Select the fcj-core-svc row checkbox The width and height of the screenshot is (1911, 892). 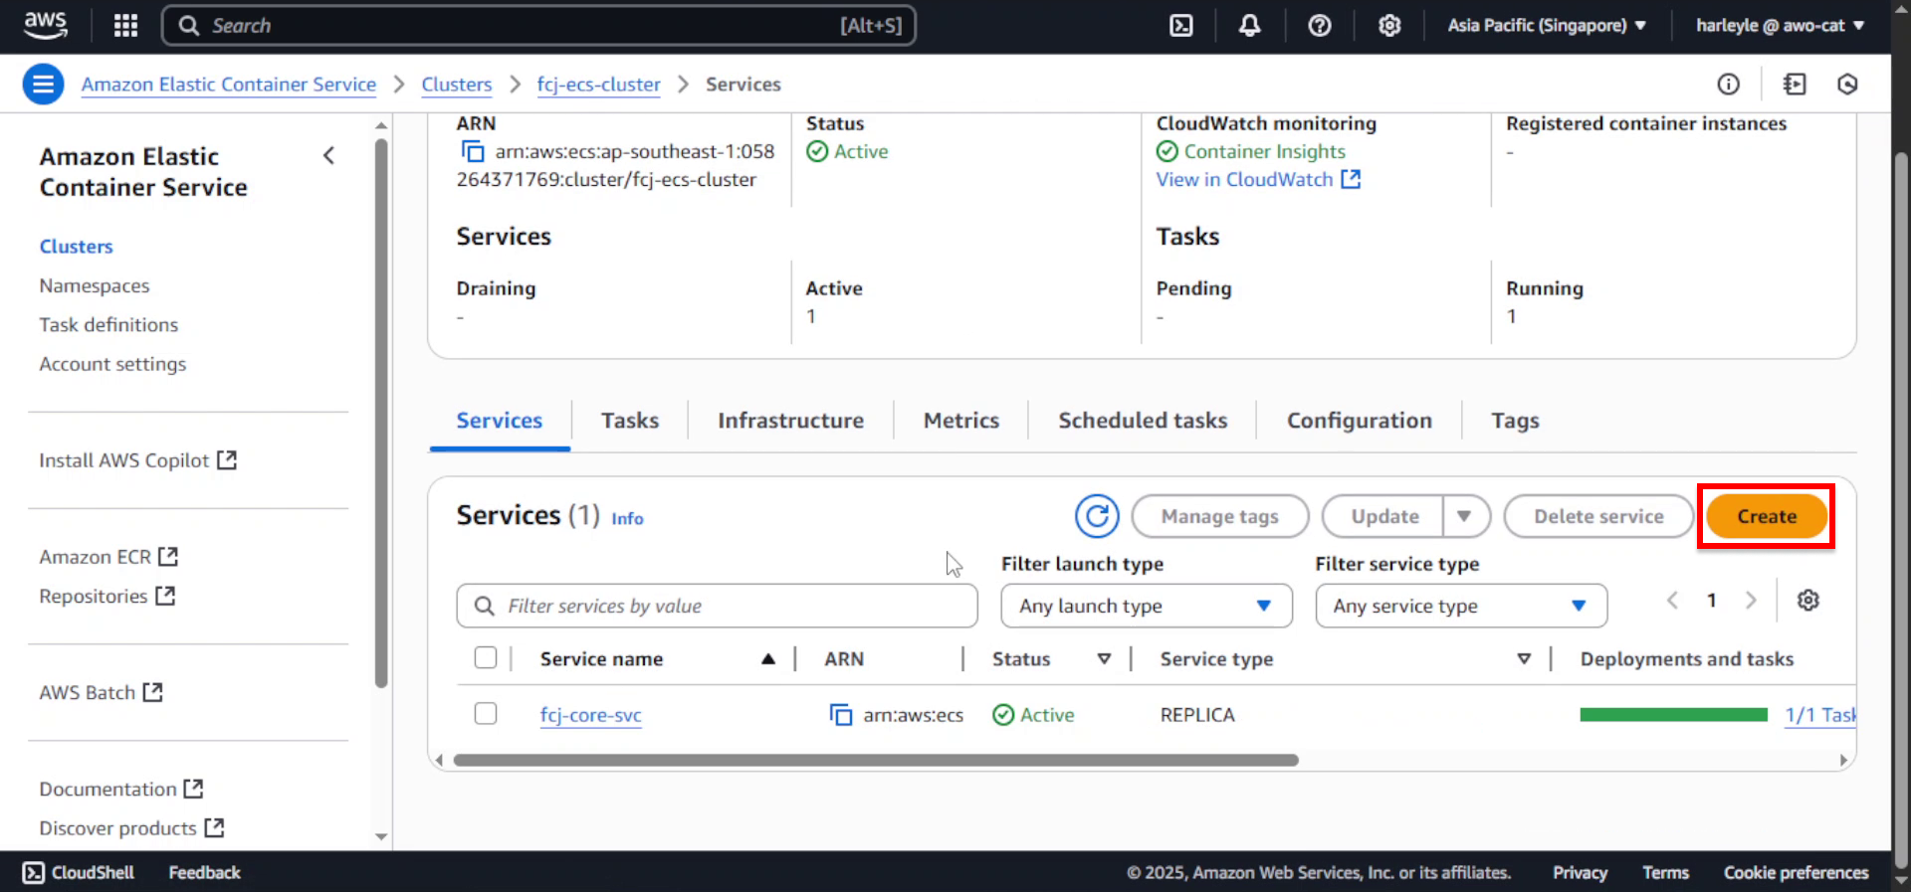486,714
